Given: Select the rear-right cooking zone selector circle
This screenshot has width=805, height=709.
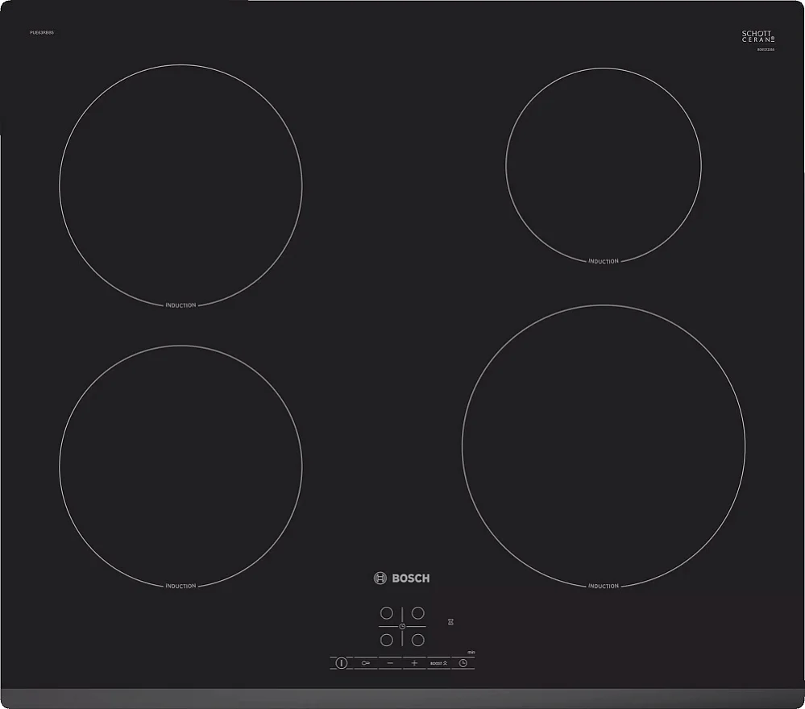Looking at the screenshot, I should click(418, 613).
